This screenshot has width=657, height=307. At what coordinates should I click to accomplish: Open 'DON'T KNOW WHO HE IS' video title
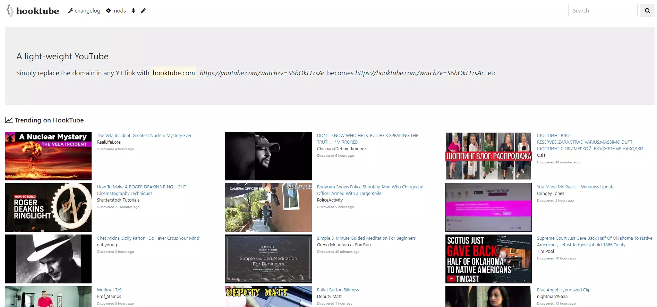[x=367, y=139]
